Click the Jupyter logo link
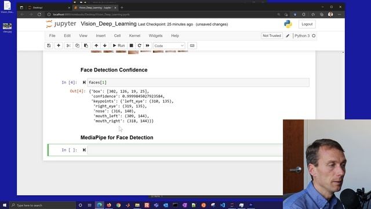The width and height of the screenshot is (371, 209). coord(61,24)
